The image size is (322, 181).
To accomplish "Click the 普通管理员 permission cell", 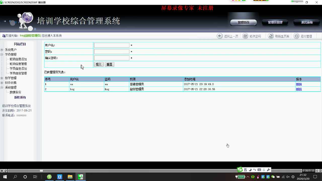I will point(156,84).
